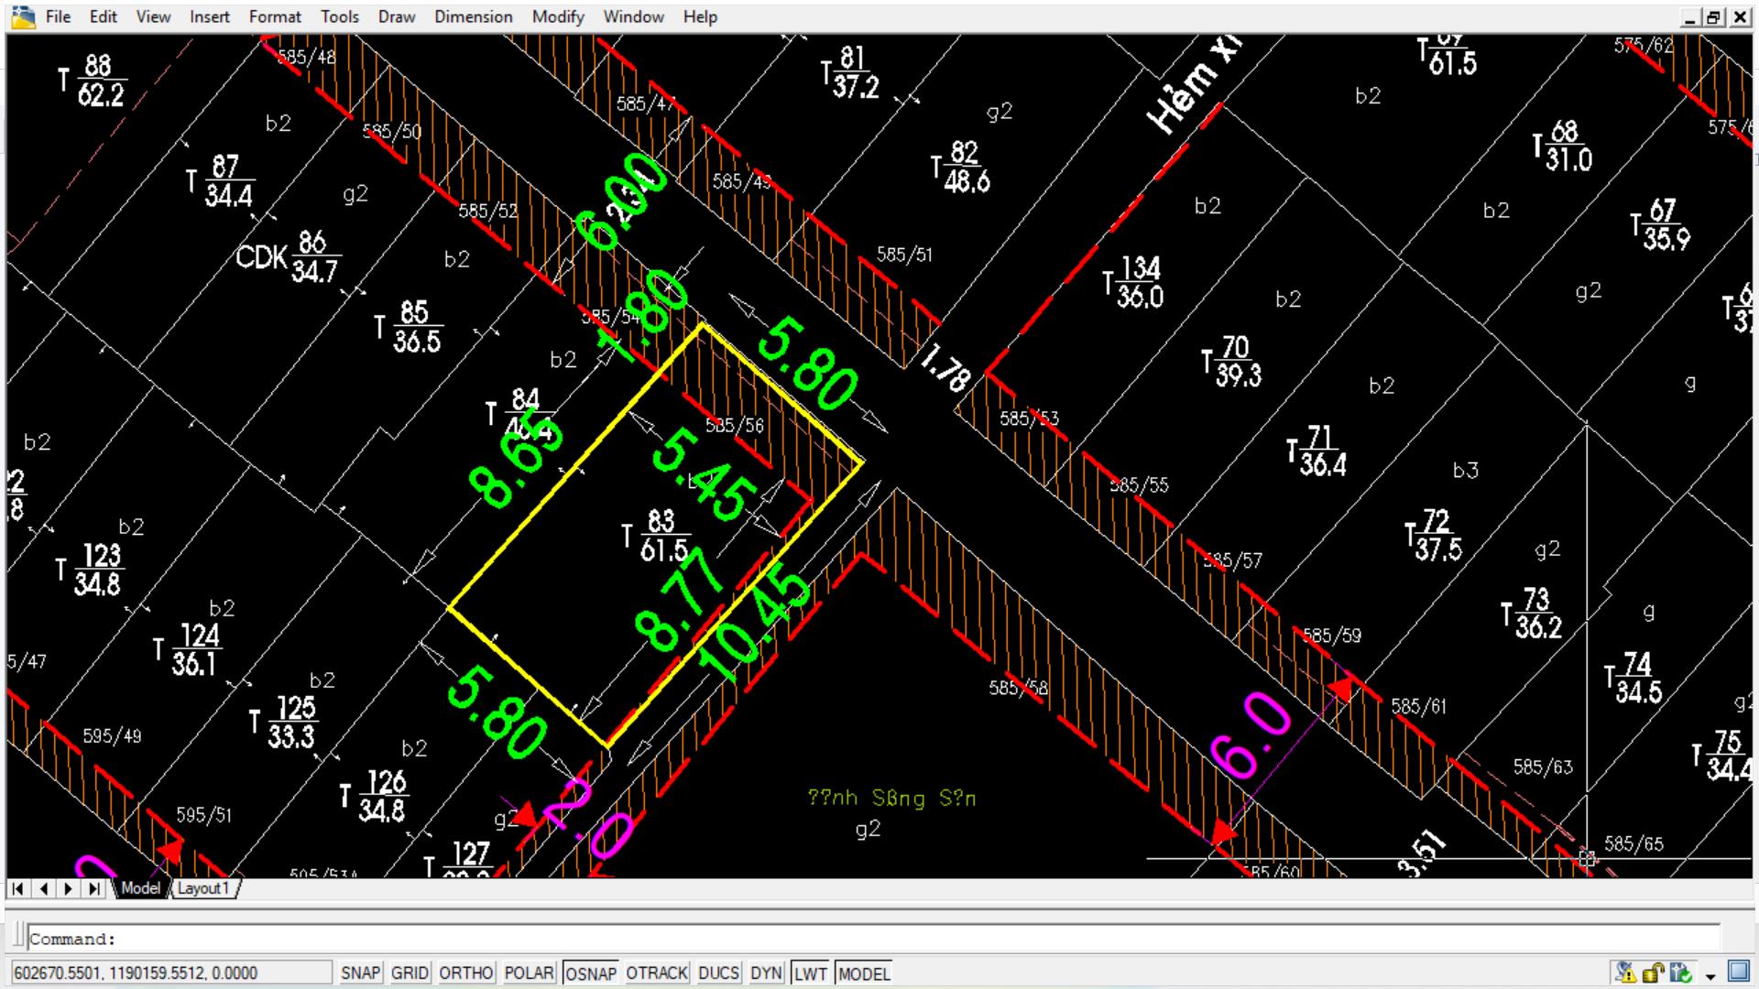Toggle GRID display in status bar
Image resolution: width=1759 pixels, height=989 pixels.
tap(410, 973)
